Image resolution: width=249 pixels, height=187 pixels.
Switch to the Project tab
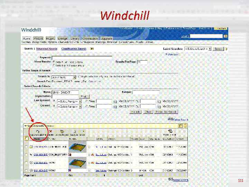coord(50,38)
